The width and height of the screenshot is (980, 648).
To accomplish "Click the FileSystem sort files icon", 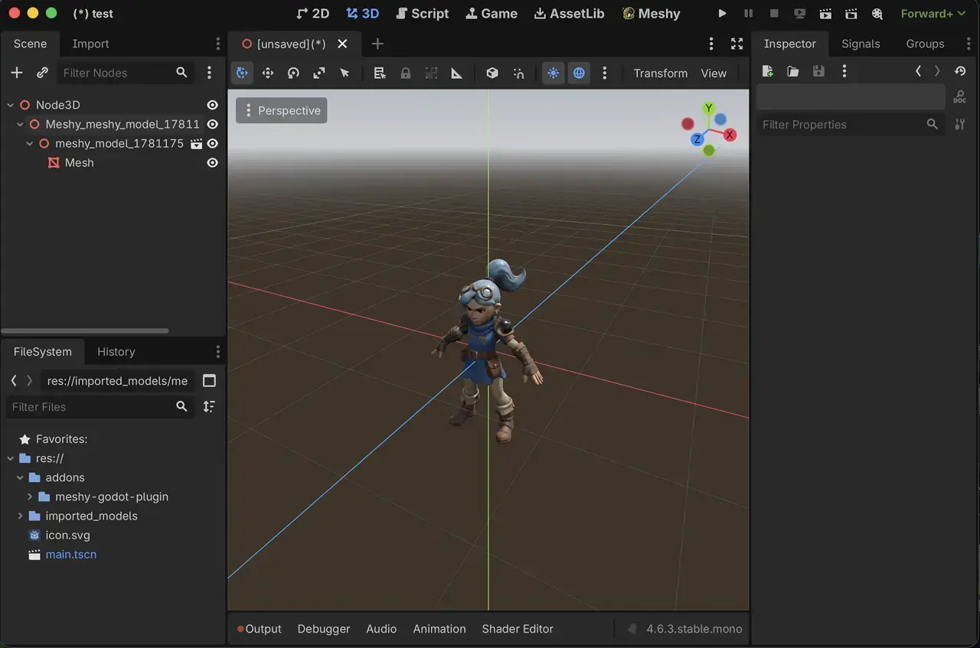I will [209, 407].
